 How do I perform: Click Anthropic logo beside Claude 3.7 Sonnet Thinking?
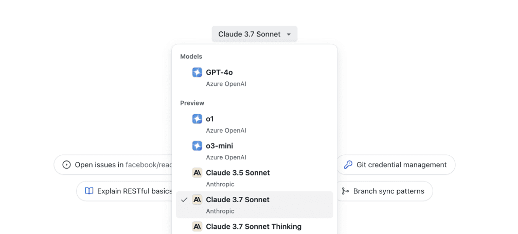(197, 227)
